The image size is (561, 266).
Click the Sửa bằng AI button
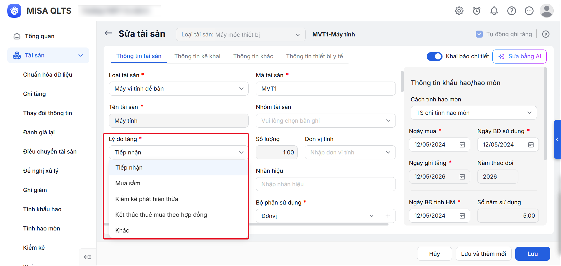519,57
